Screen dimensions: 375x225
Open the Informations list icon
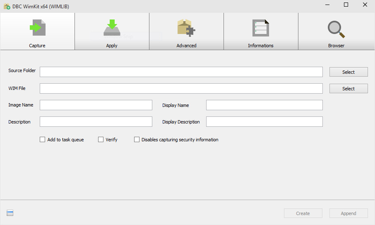click(x=261, y=28)
